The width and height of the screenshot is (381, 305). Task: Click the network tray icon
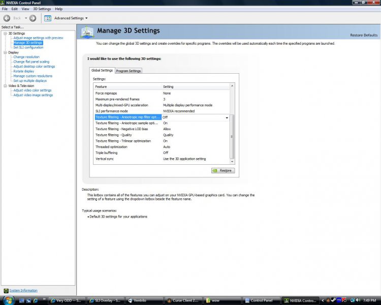coord(353,300)
